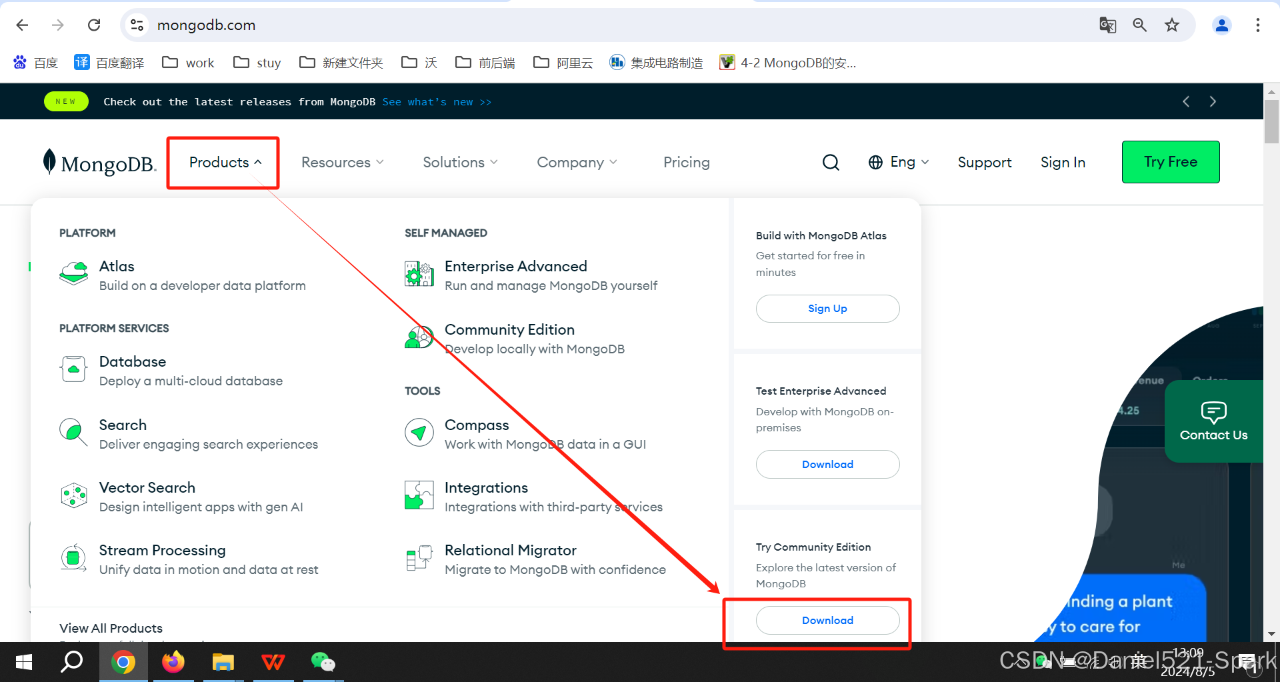The image size is (1280, 682).
Task: Open the Atlas cloud icon
Action: [x=73, y=273]
